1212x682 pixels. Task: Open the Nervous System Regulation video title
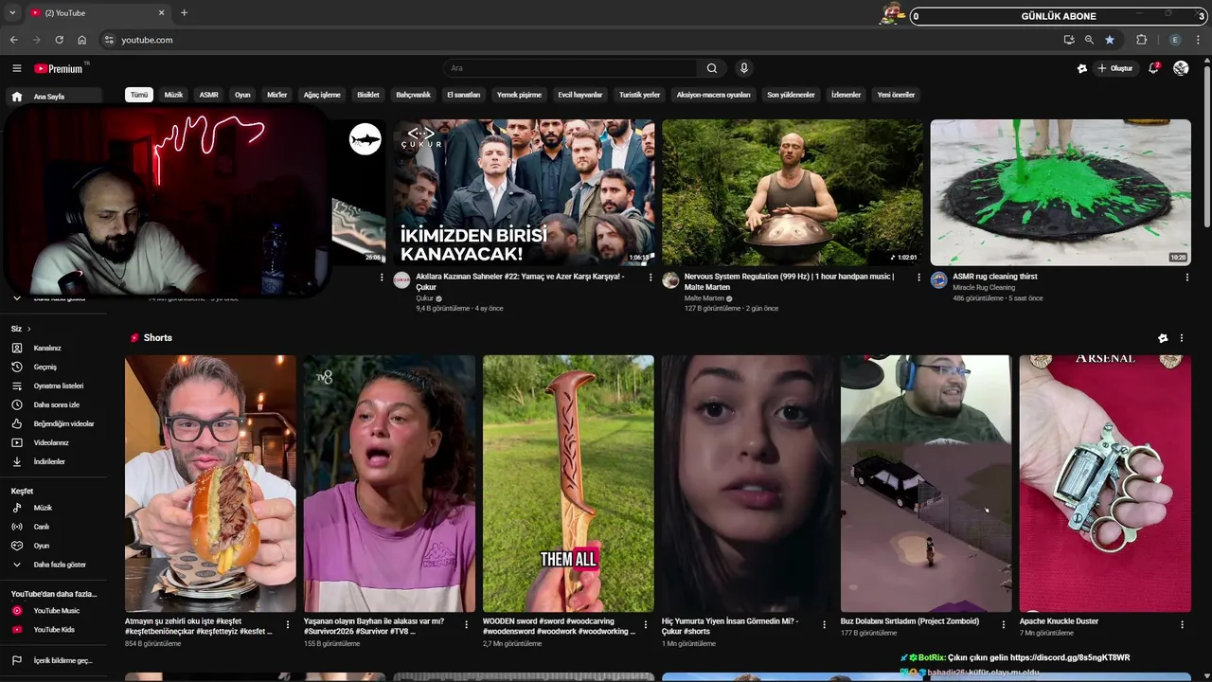[789, 281]
